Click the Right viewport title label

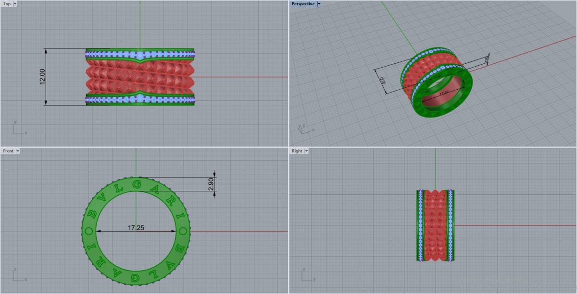click(x=297, y=151)
